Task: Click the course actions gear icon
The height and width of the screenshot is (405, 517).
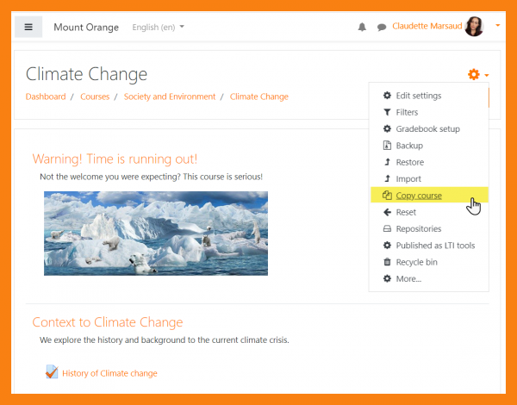Action: (x=473, y=75)
